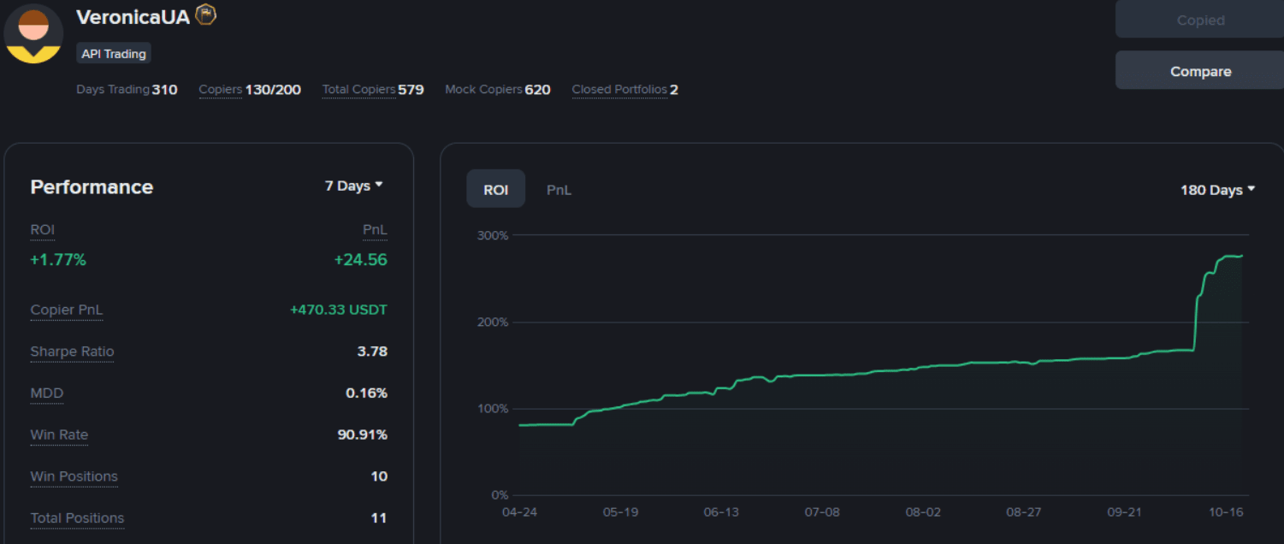This screenshot has height=544, width=1284.
Task: Click the MDD label
Action: click(x=47, y=393)
